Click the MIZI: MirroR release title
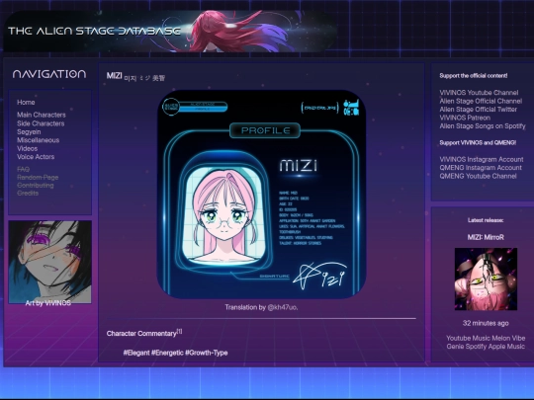The height and width of the screenshot is (400, 534). [x=486, y=237]
